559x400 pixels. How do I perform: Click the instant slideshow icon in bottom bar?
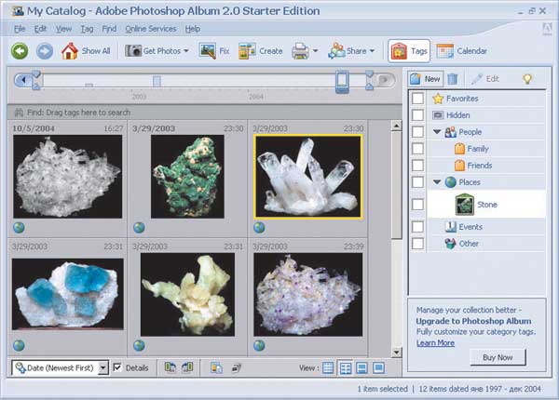tap(236, 367)
